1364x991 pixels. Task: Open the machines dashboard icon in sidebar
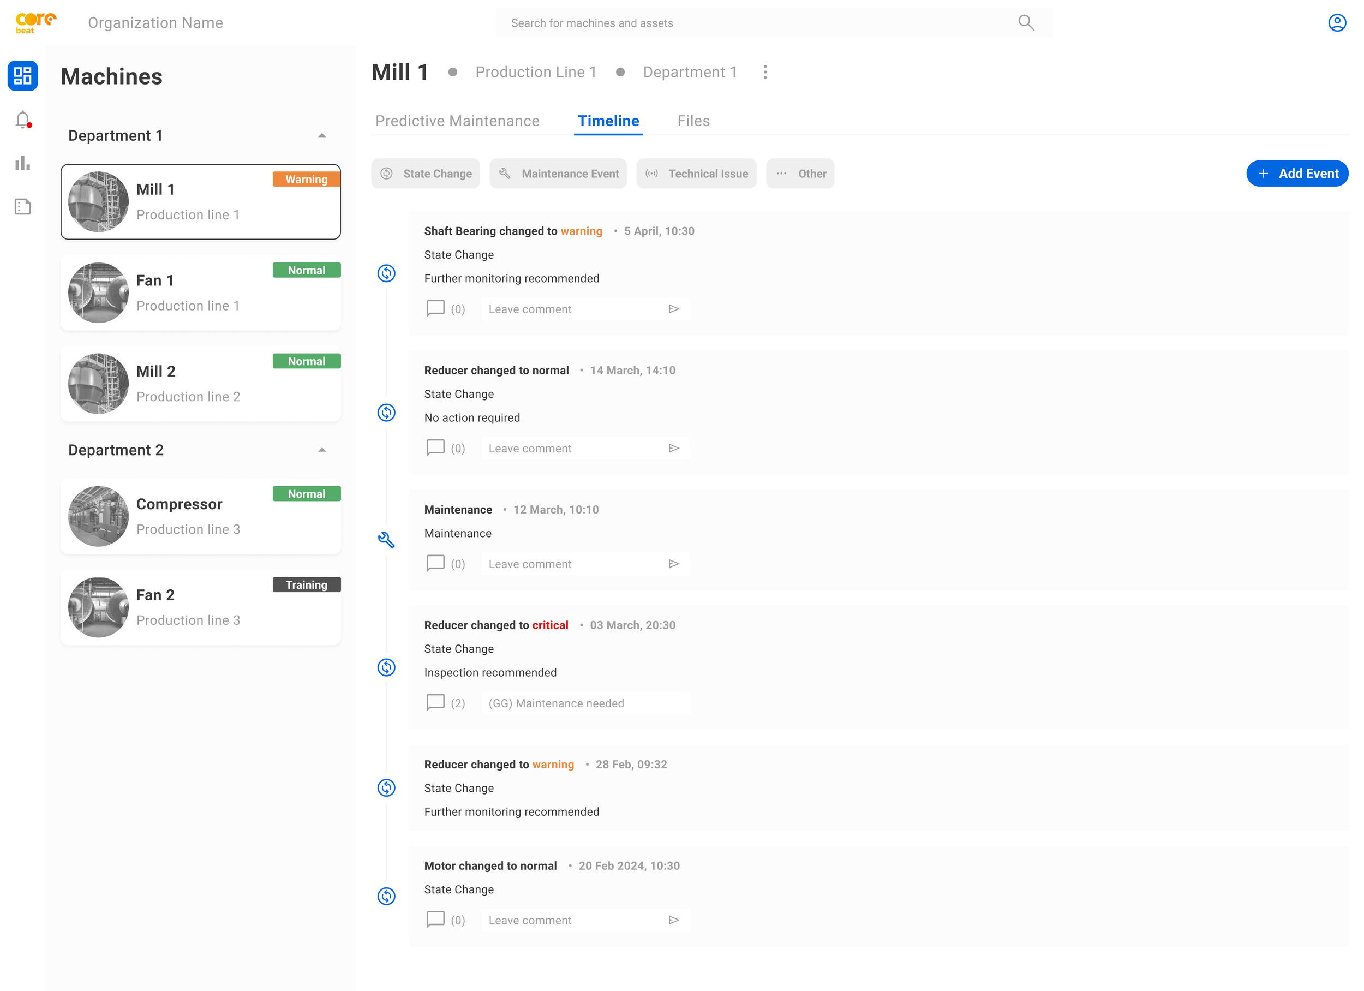(x=22, y=76)
